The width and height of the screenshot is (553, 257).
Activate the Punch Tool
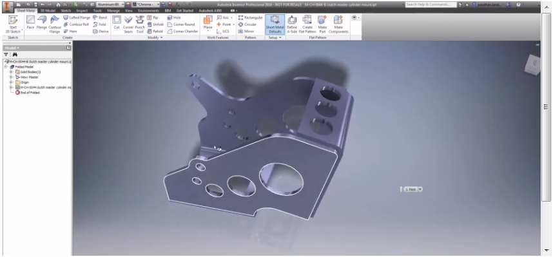(140, 24)
